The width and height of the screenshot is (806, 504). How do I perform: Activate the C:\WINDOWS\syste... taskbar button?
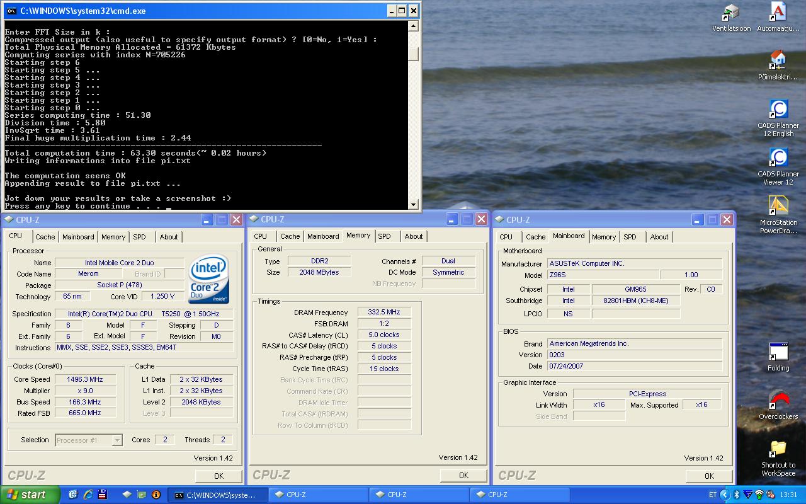click(217, 495)
